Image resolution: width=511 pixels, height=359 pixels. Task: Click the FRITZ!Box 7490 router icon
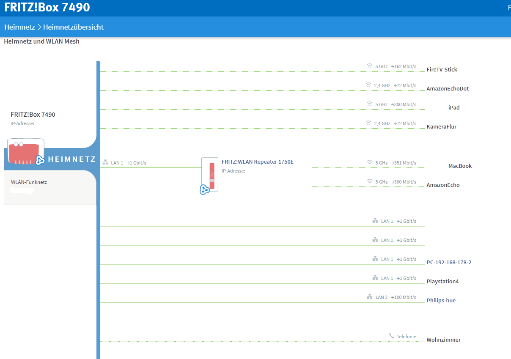point(26,152)
